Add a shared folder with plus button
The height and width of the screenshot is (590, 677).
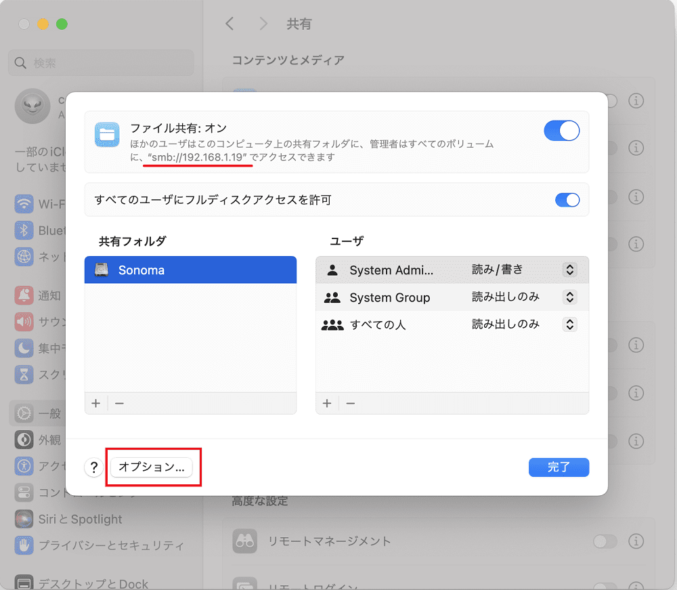(x=96, y=404)
